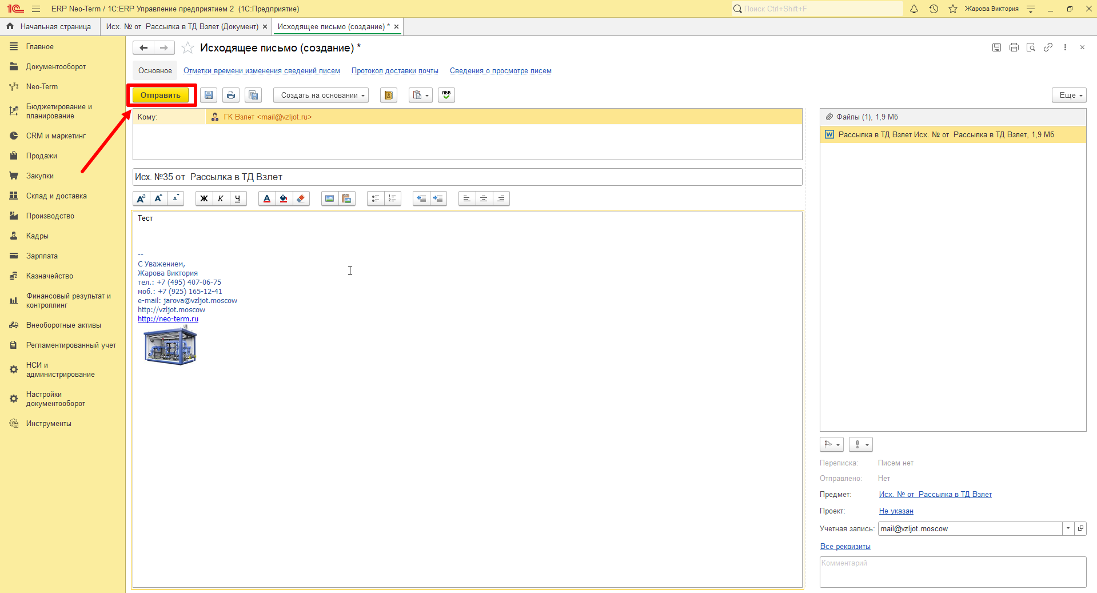
Task: Open the address book icon in the toolbar
Action: [x=389, y=95]
